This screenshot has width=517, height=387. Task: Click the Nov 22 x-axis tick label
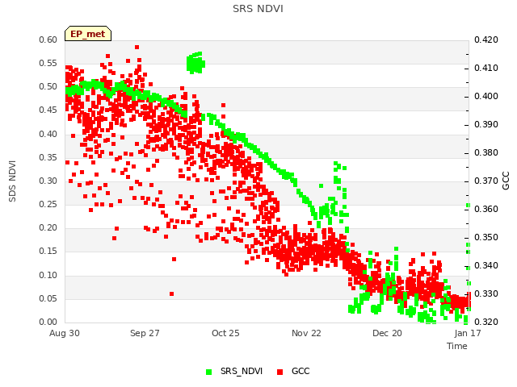(306, 333)
